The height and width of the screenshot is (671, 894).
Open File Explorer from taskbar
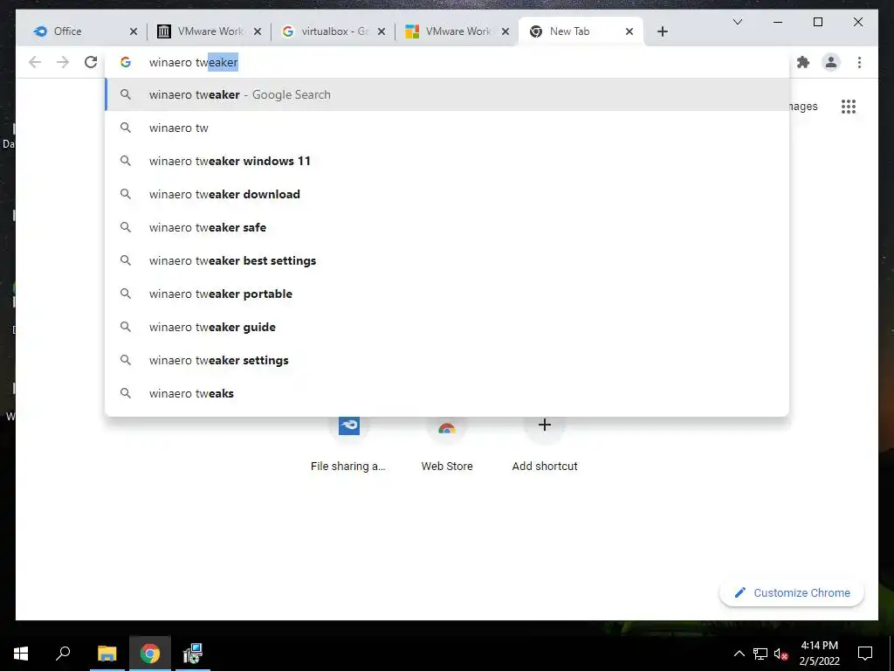[x=107, y=654]
